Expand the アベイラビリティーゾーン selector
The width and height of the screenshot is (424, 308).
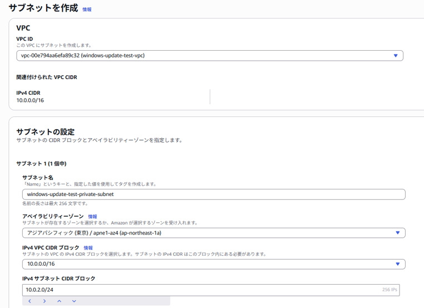pos(213,233)
